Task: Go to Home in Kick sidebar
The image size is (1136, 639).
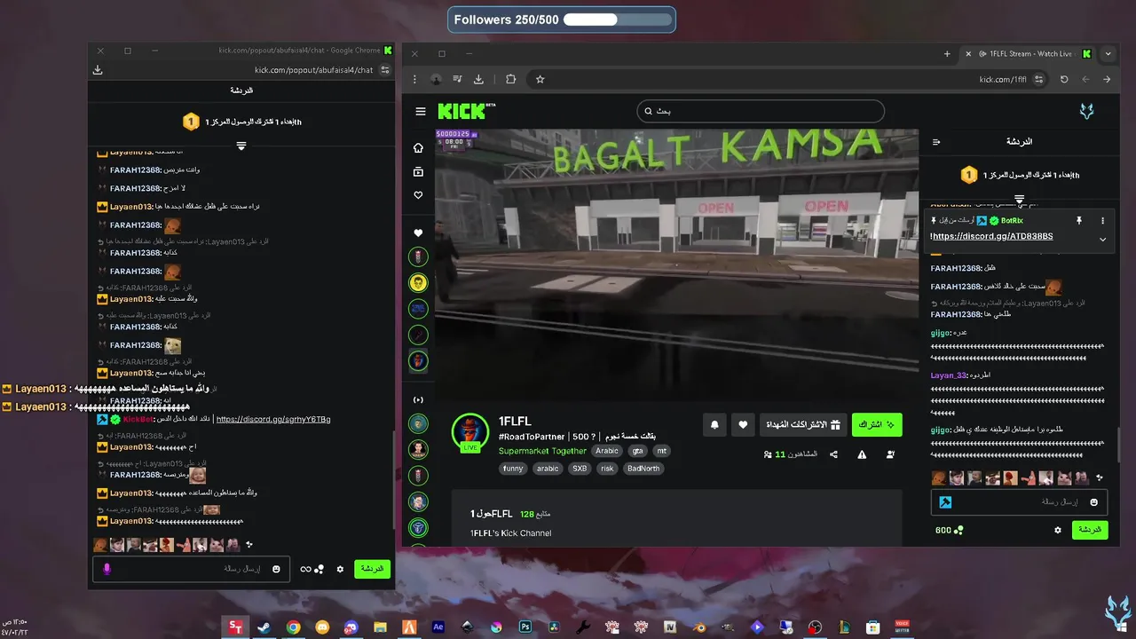Action: click(418, 147)
